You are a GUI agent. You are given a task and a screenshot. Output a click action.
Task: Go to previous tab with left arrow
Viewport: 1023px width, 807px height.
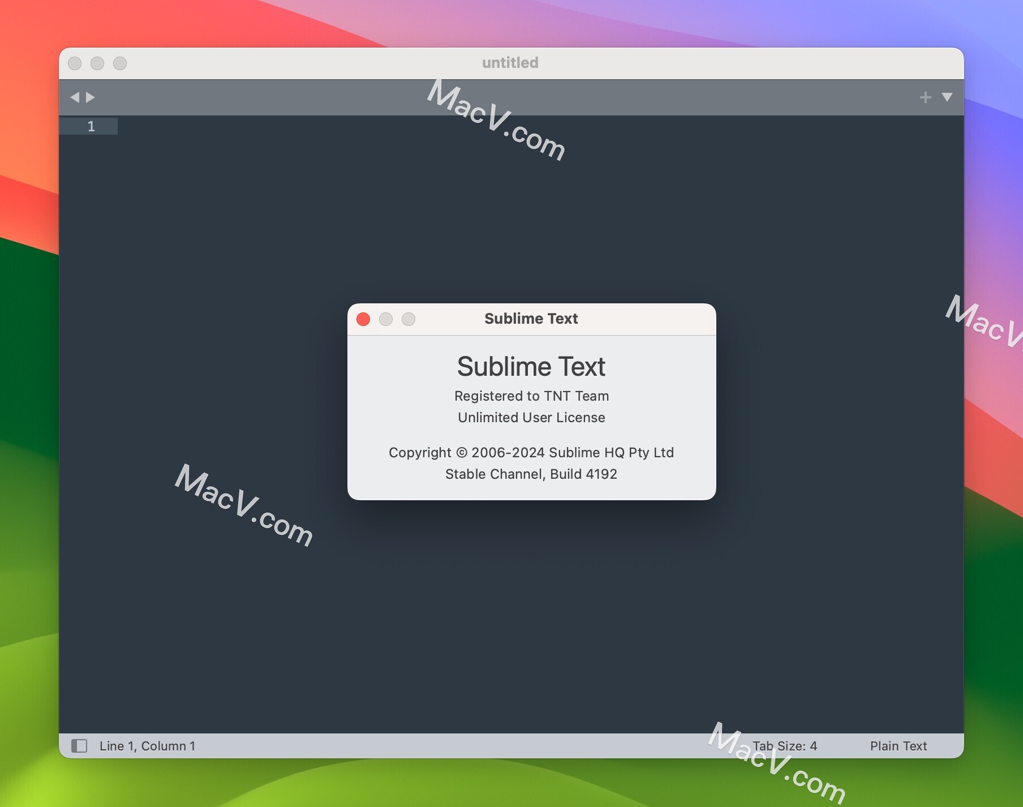coord(75,97)
